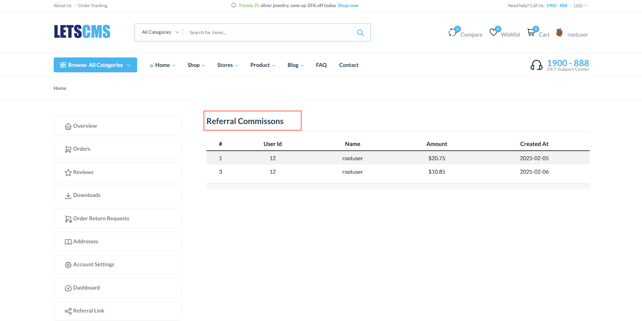Open the Compare icon in header

(x=452, y=33)
